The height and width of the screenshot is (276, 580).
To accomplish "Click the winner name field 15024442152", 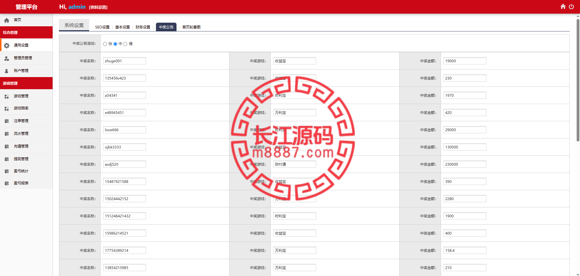I will click(125, 199).
